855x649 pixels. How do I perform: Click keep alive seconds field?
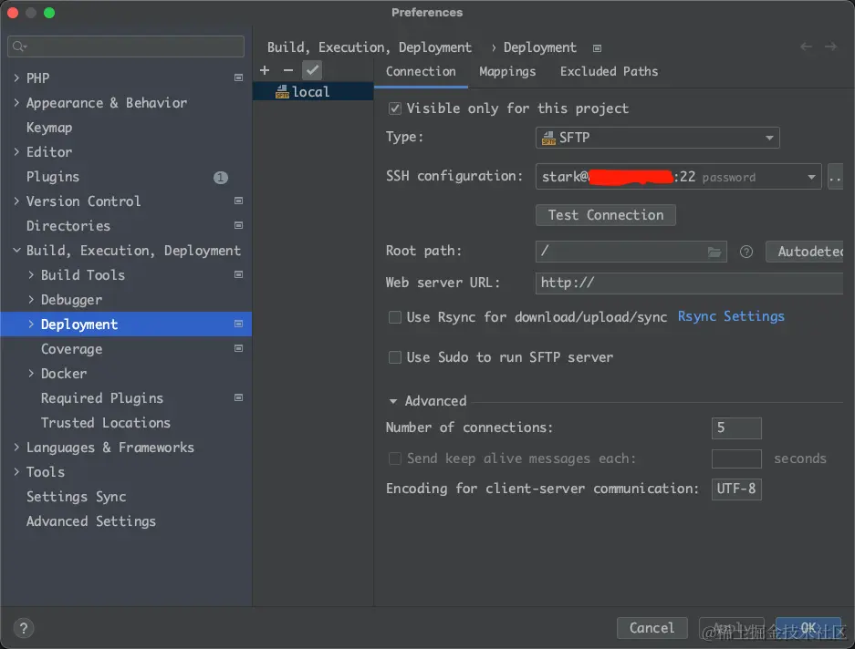[736, 458]
